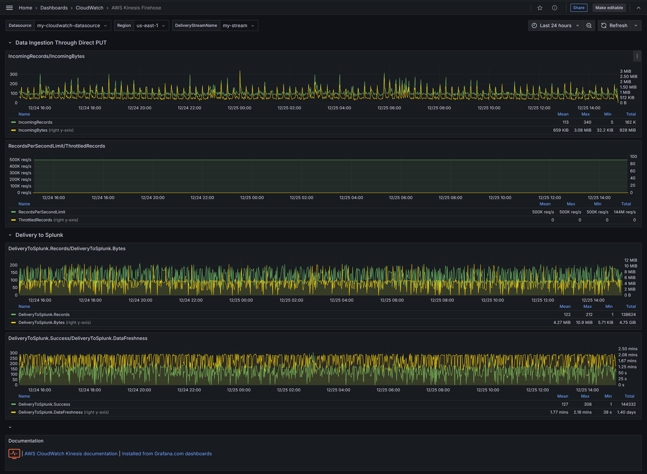The width and height of the screenshot is (647, 474).
Task: Collapse the Delivery to Splunk row
Action: 39,235
